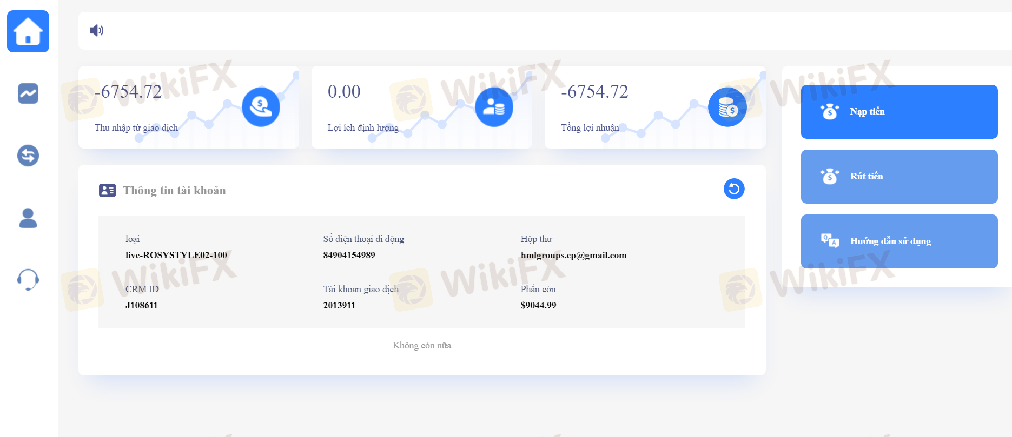Click the hand-with-coin trading income icon
Viewport: 1012px width, 437px height.
pos(261,107)
